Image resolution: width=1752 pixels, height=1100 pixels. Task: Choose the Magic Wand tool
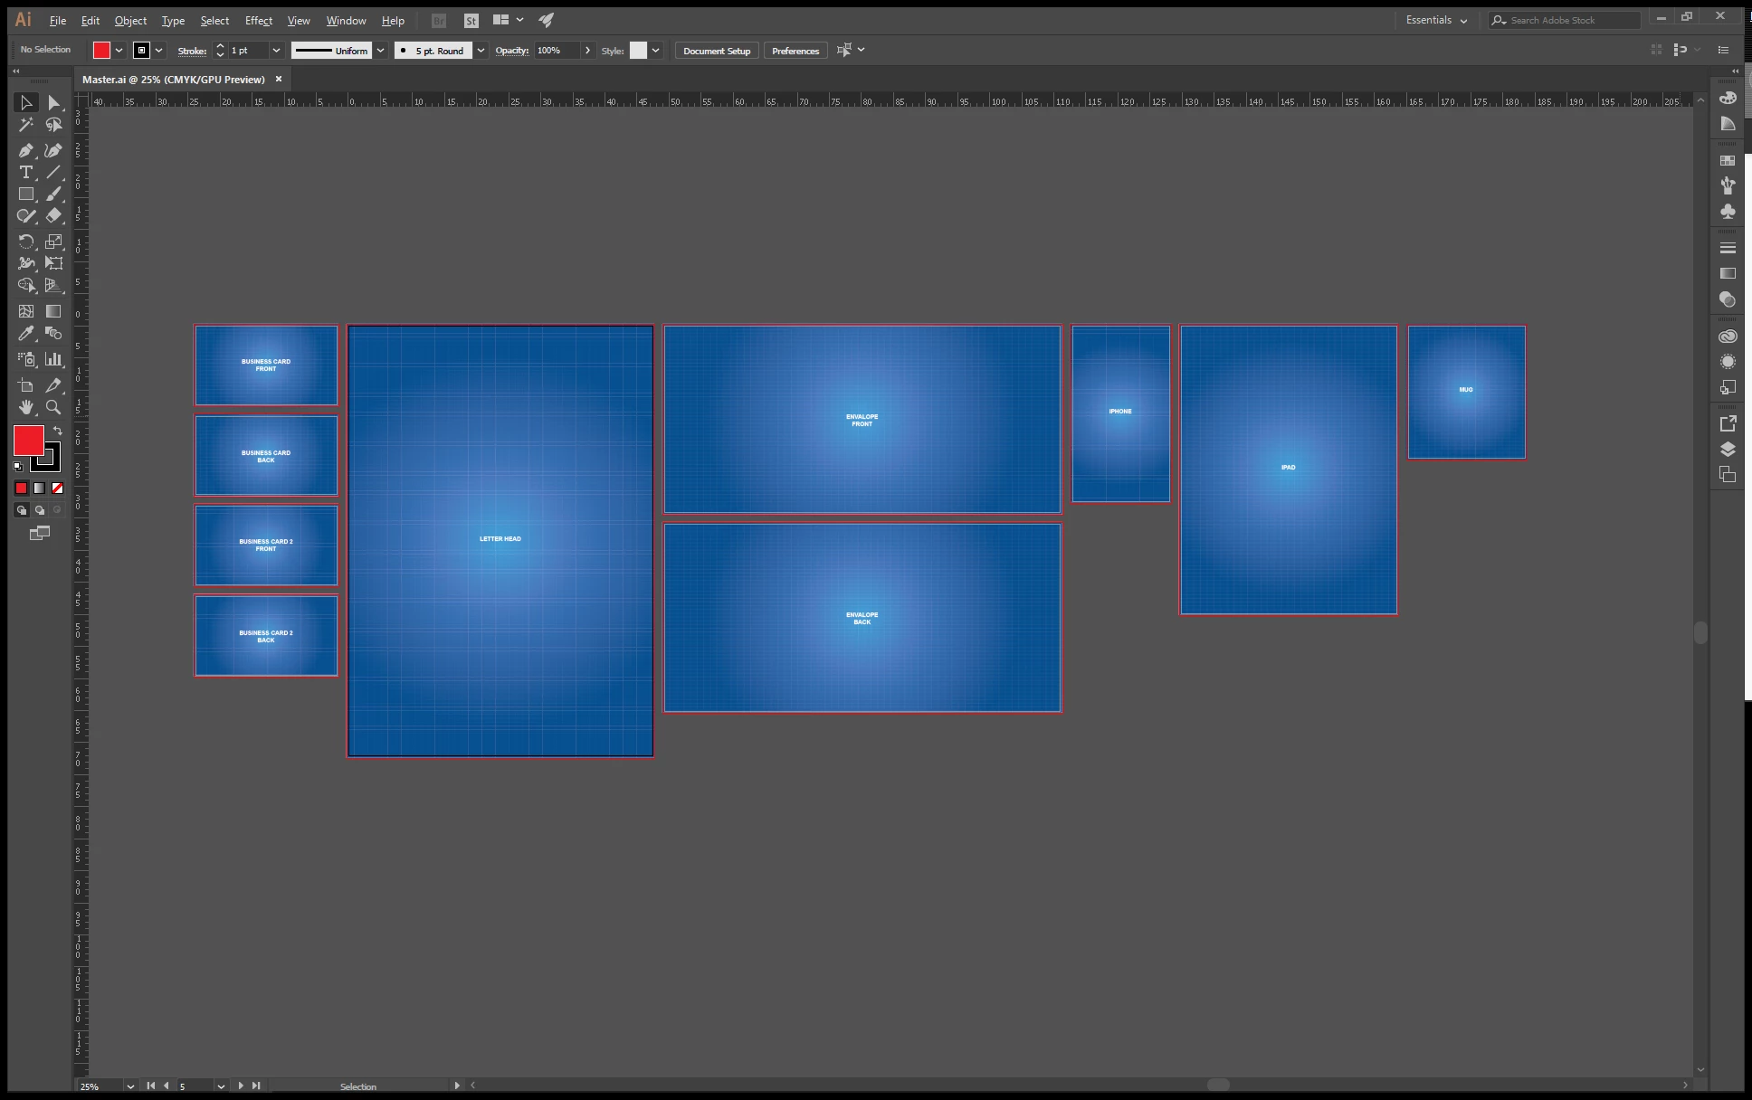(25, 125)
